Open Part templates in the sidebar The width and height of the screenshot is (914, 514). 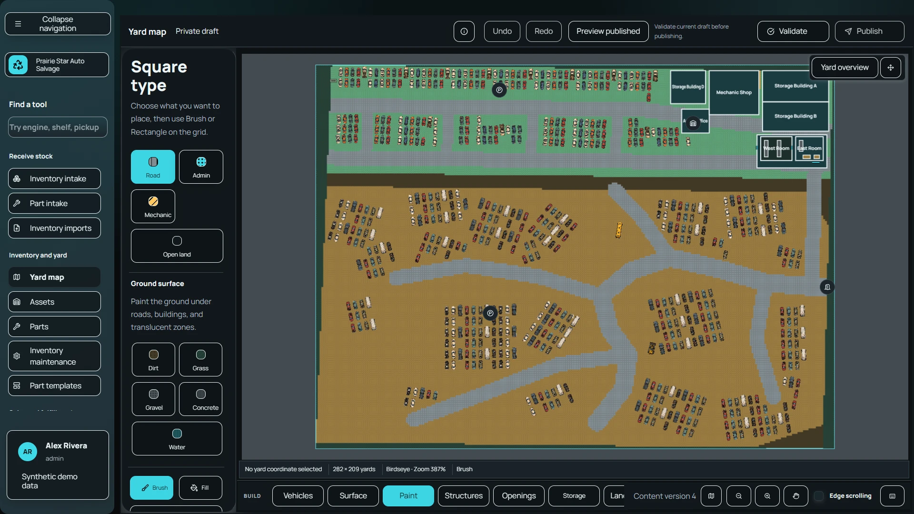coord(54,385)
